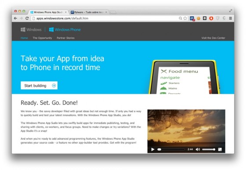Click the page icon beside the URL
246x170 pixels.
(x=33, y=18)
